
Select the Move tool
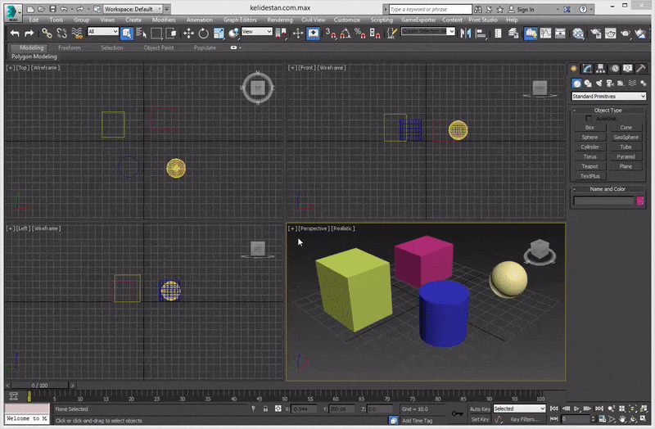188,33
